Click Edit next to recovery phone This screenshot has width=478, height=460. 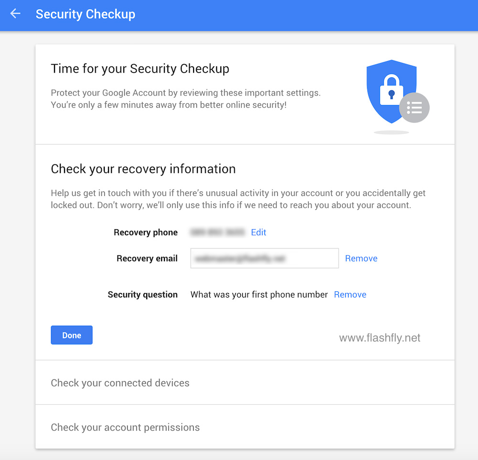259,233
